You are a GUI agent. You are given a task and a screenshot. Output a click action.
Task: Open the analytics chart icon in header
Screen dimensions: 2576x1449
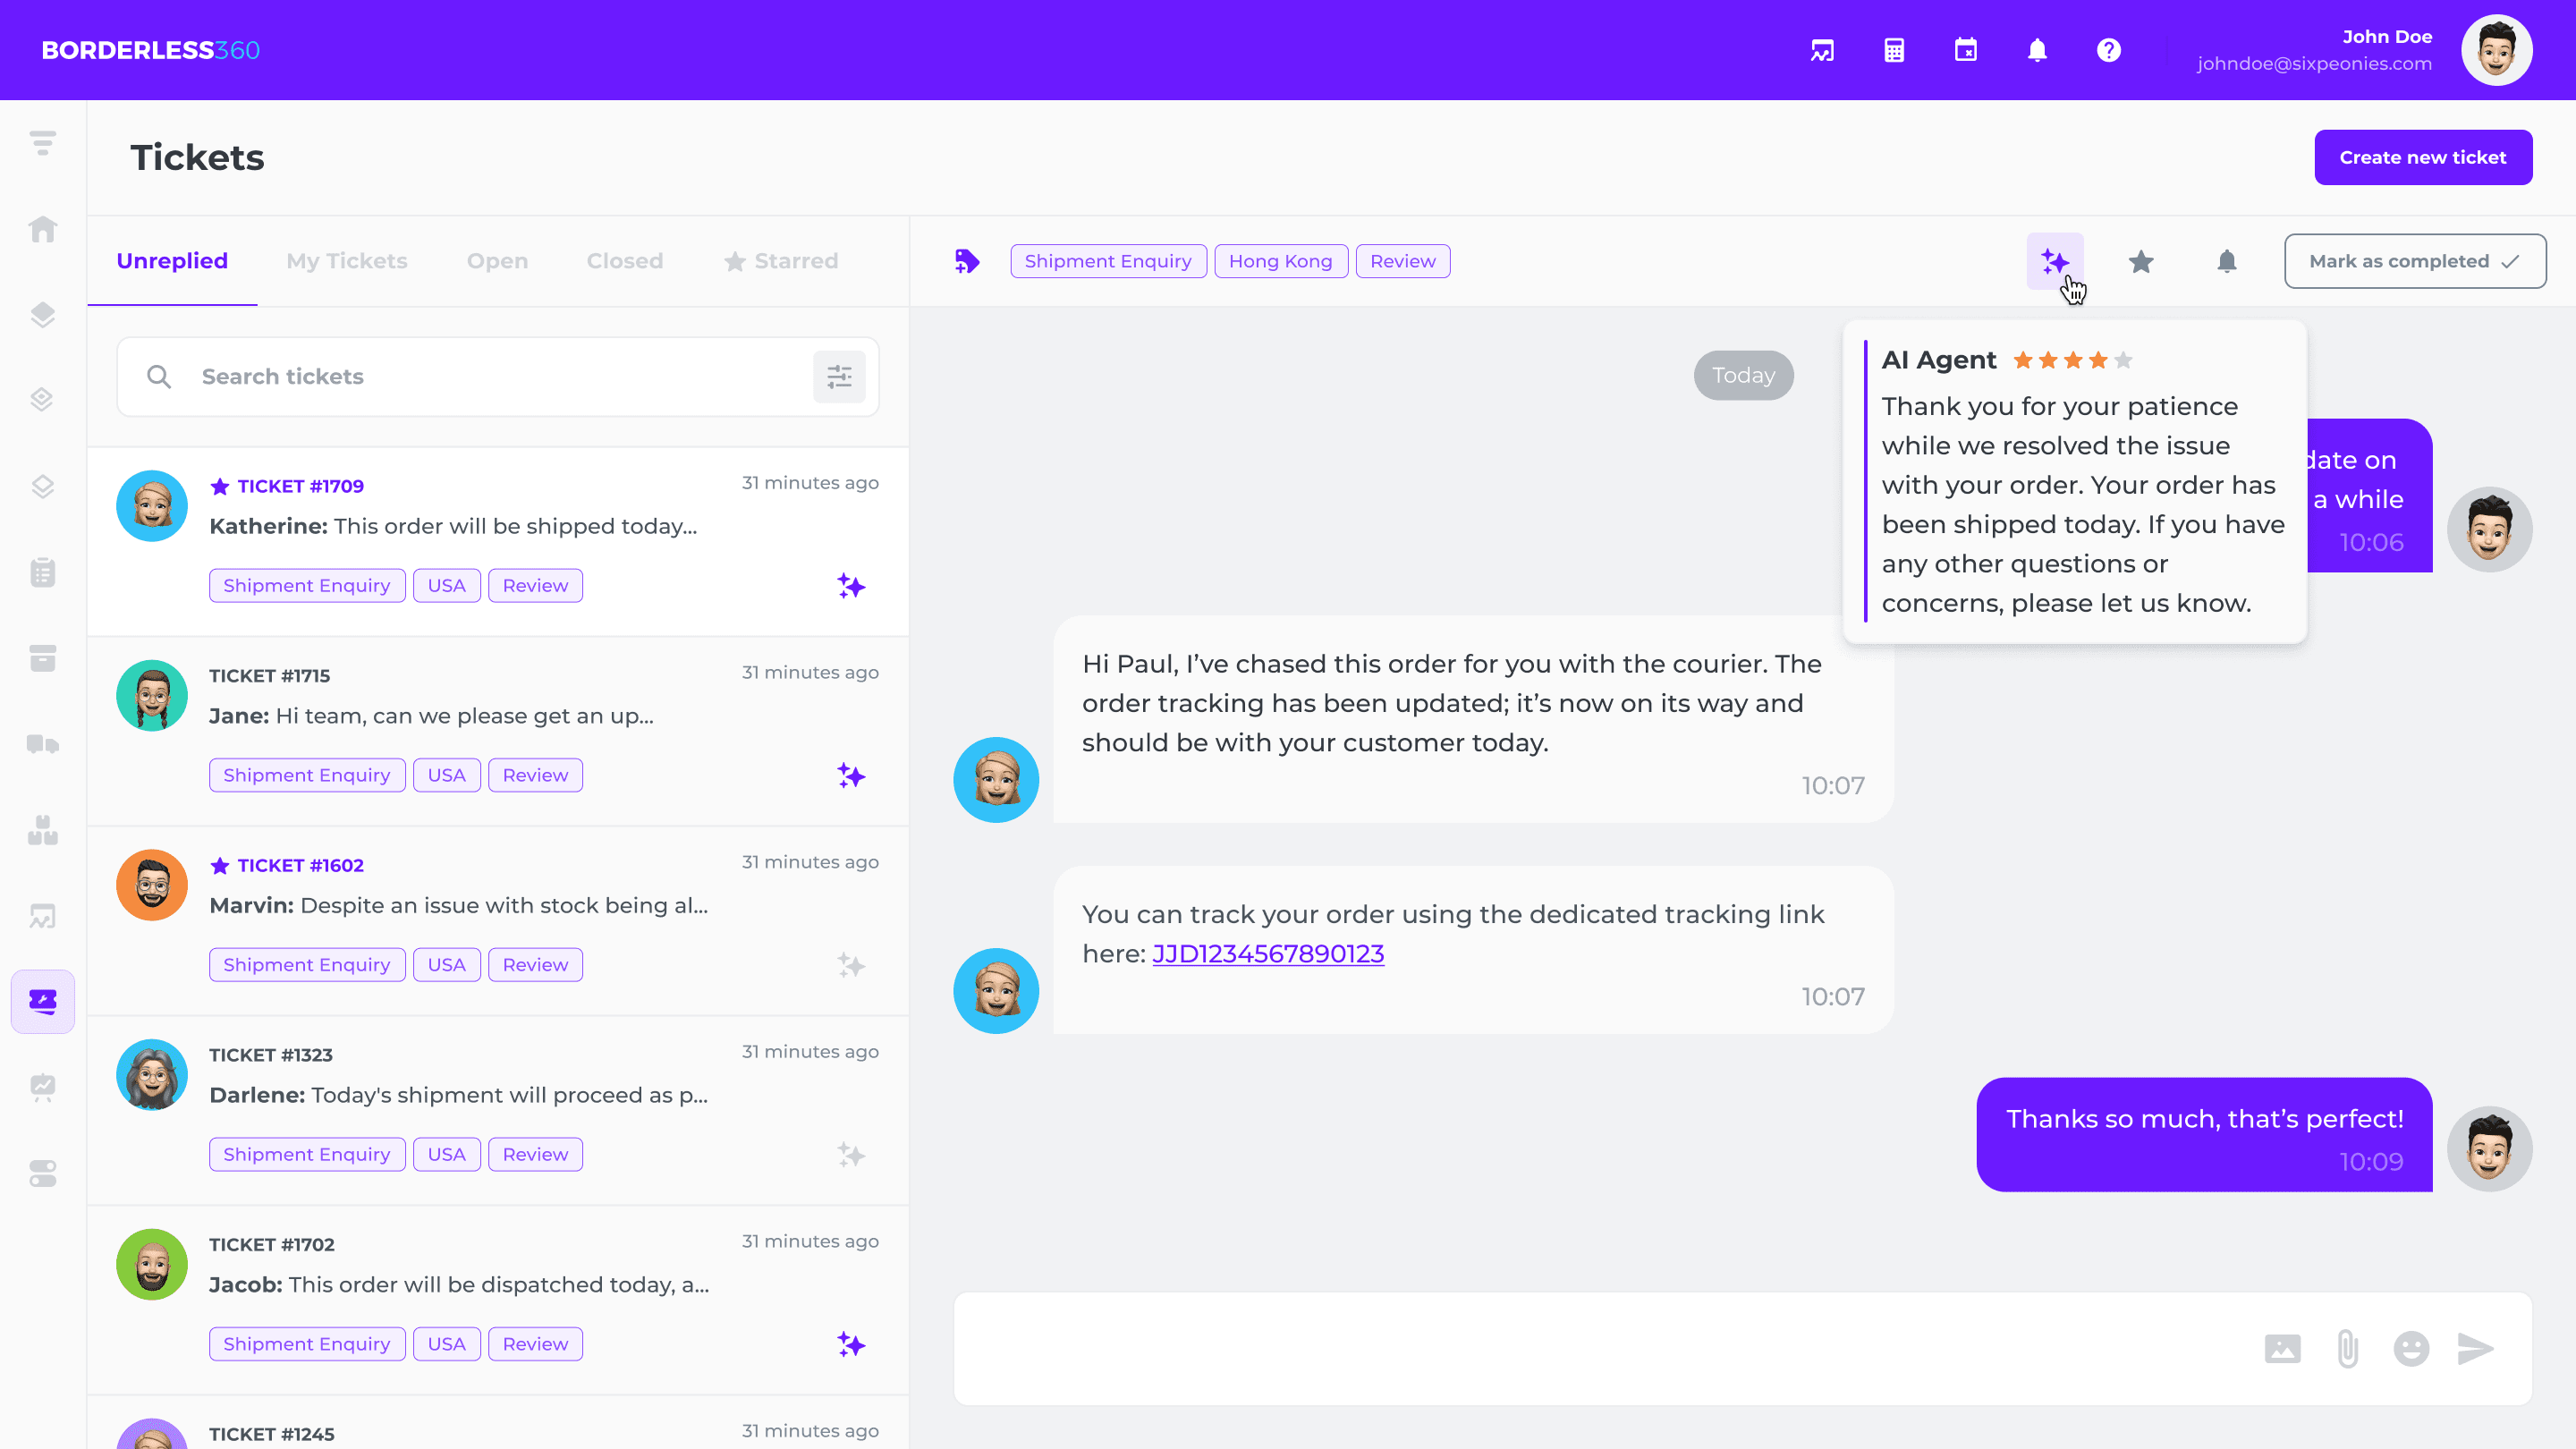point(1822,50)
